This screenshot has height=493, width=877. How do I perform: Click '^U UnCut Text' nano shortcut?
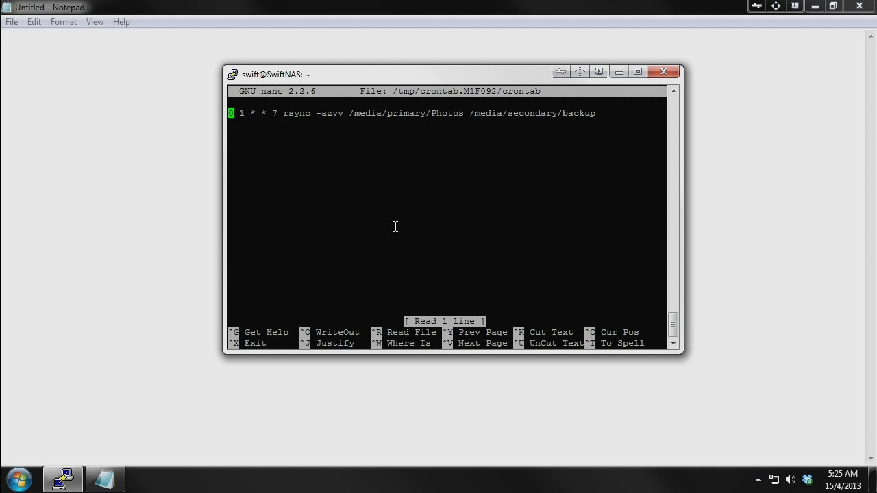pos(549,343)
